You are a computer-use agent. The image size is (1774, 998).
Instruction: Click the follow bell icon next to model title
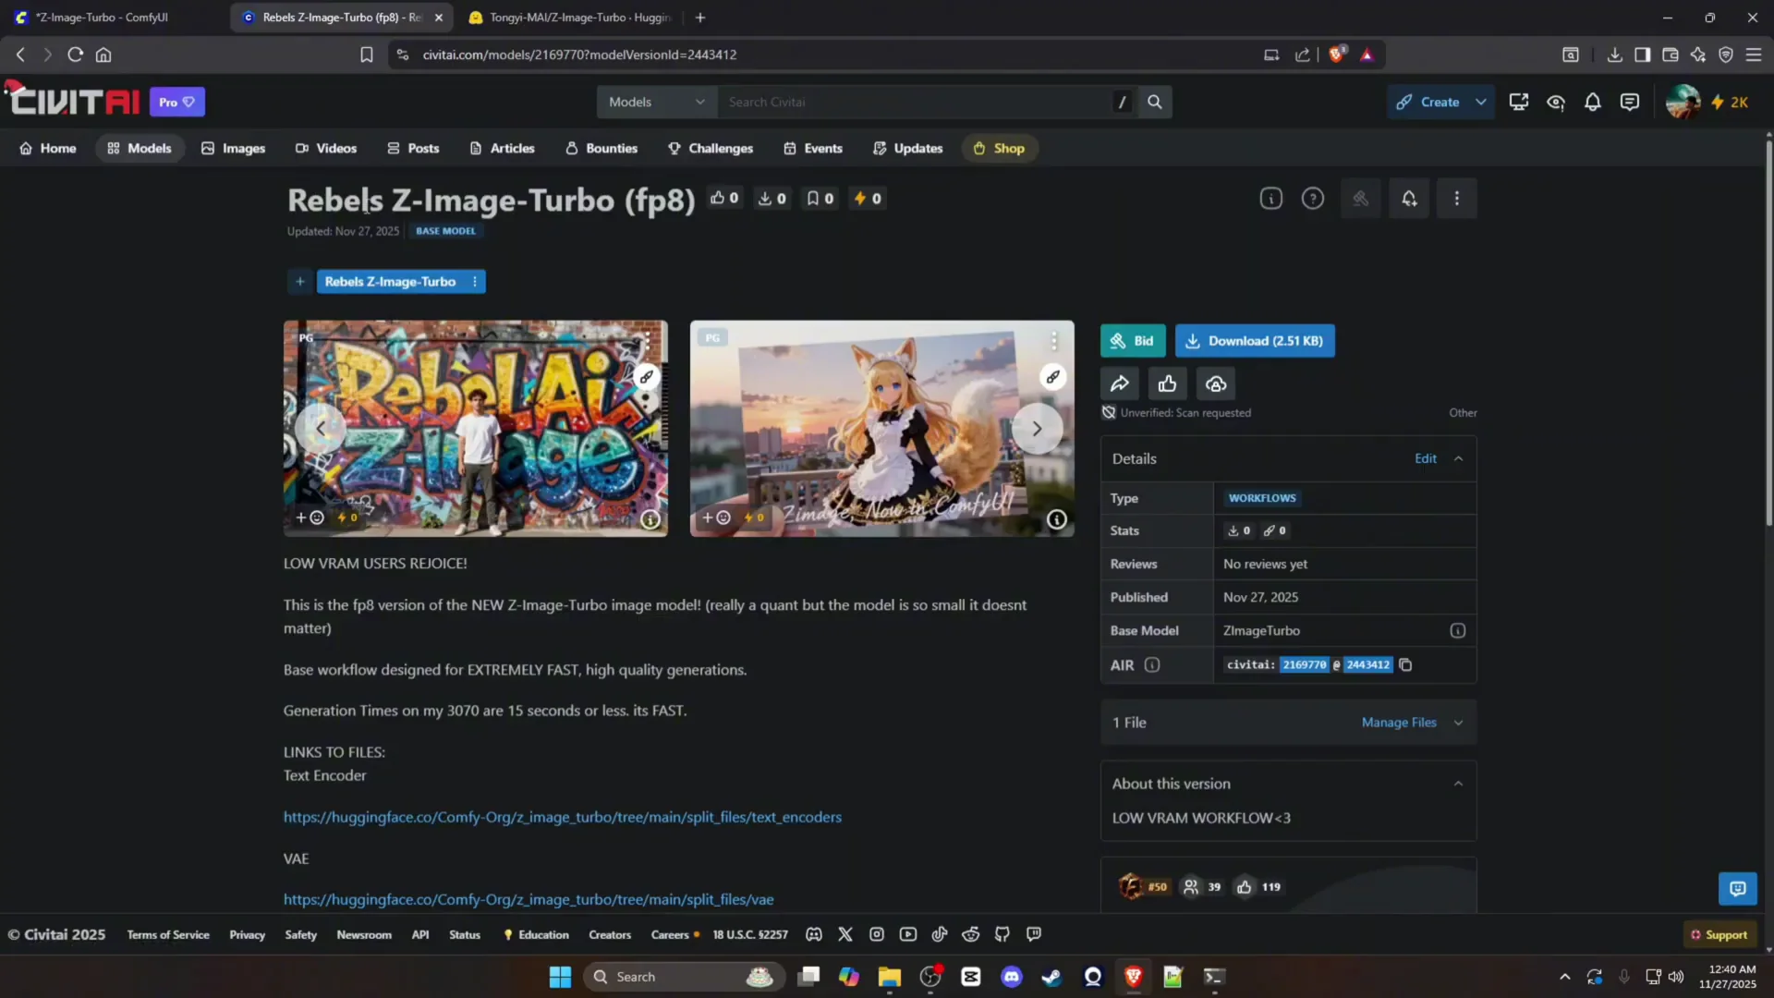1408,198
